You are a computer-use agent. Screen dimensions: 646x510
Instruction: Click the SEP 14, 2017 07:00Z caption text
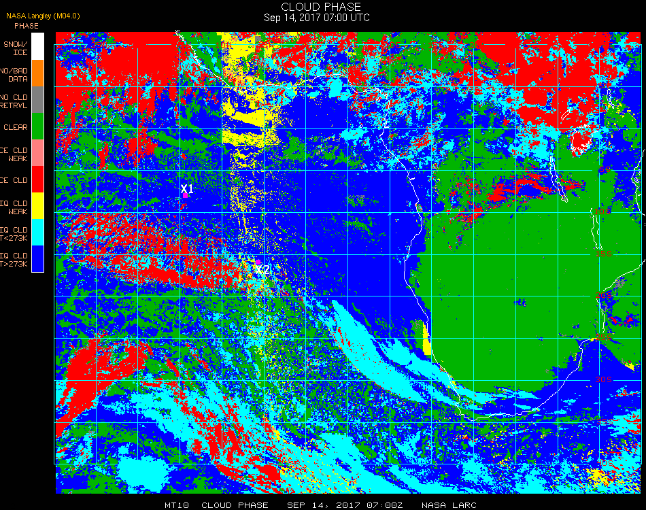345,505
